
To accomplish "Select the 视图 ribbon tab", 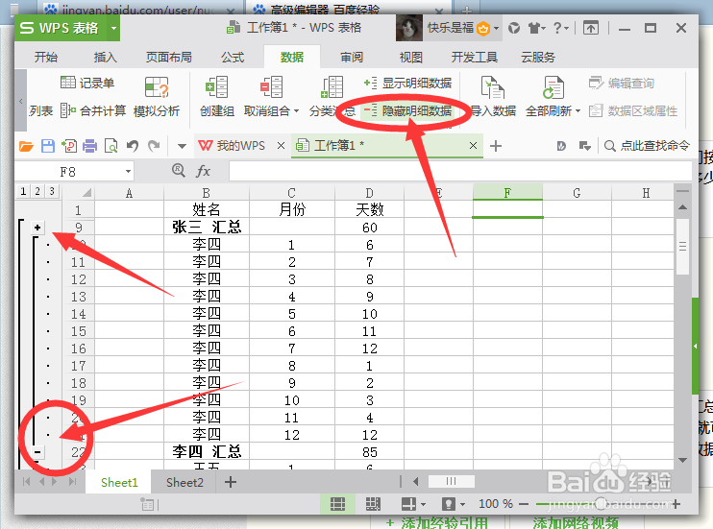I will tap(410, 58).
